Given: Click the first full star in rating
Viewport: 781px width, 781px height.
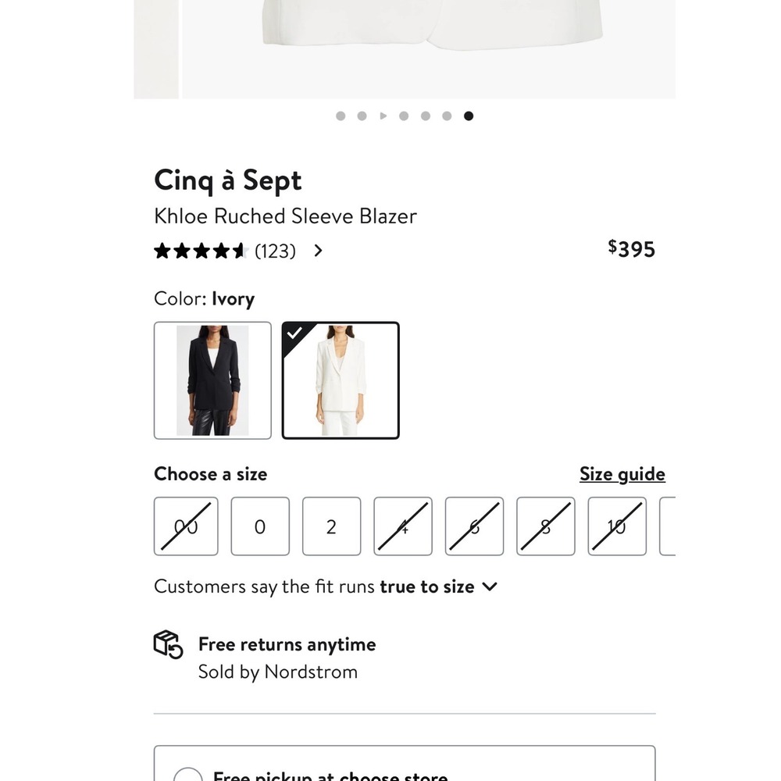Looking at the screenshot, I should [x=161, y=250].
